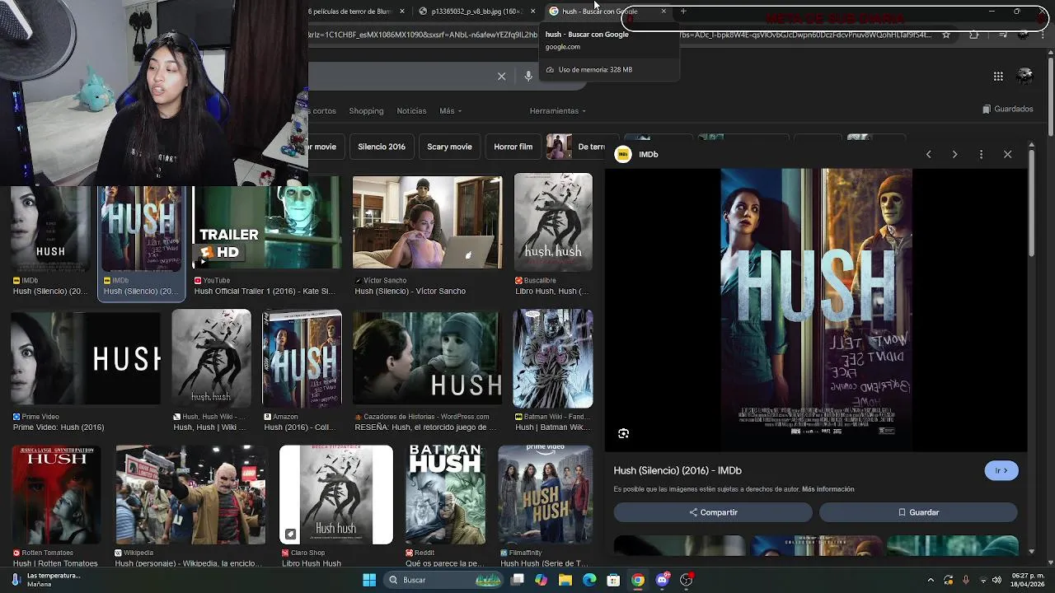
Task: Open File Explorer from the taskbar
Action: [565, 580]
